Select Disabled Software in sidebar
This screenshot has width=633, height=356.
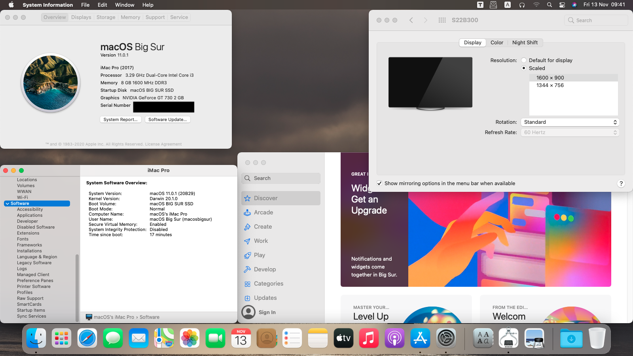[36, 227]
